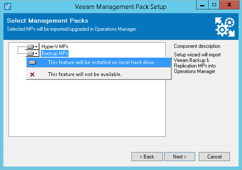Click the 'Select Management Packs' heading
Viewport: 242px width, 170px height.
48,21
